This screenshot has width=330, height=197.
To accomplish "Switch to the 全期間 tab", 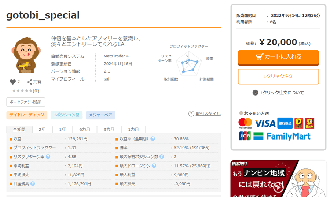I will 19,130.
